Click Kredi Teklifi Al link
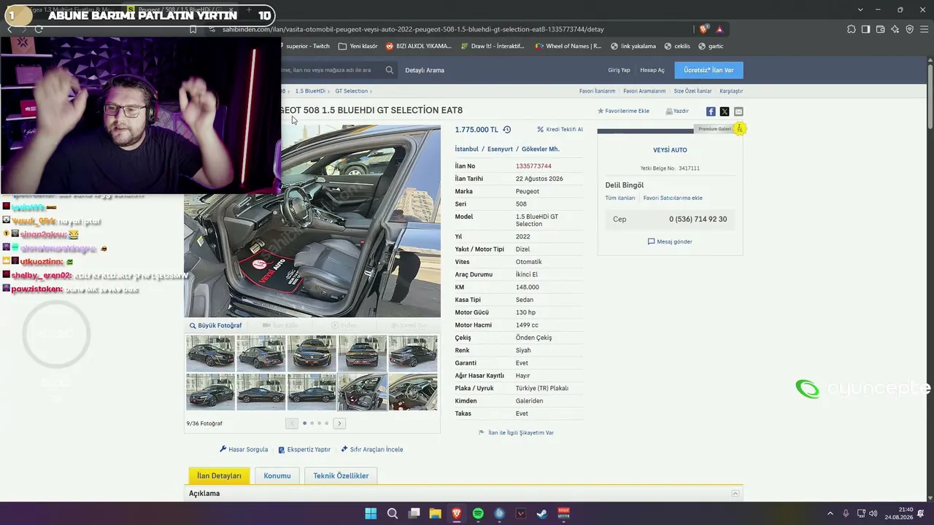The height and width of the screenshot is (525, 934). tap(560, 130)
